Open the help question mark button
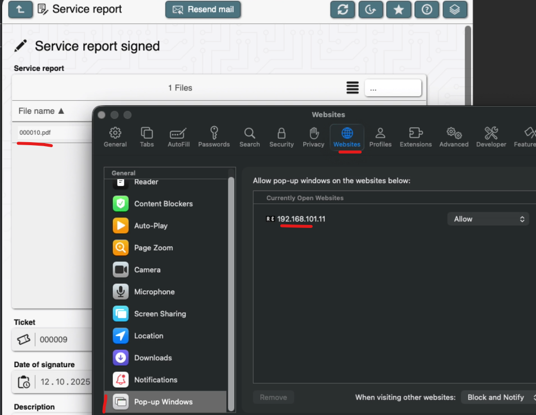Image resolution: width=536 pixels, height=415 pixels. coord(427,9)
